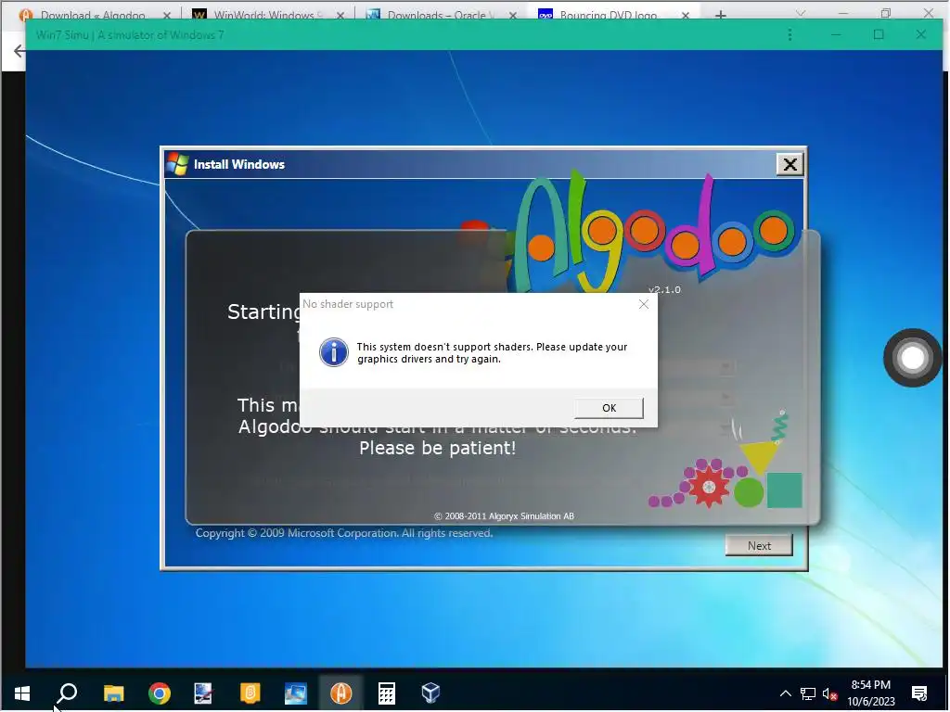The width and height of the screenshot is (950, 712).
Task: Open the notification center icon
Action: tap(919, 693)
